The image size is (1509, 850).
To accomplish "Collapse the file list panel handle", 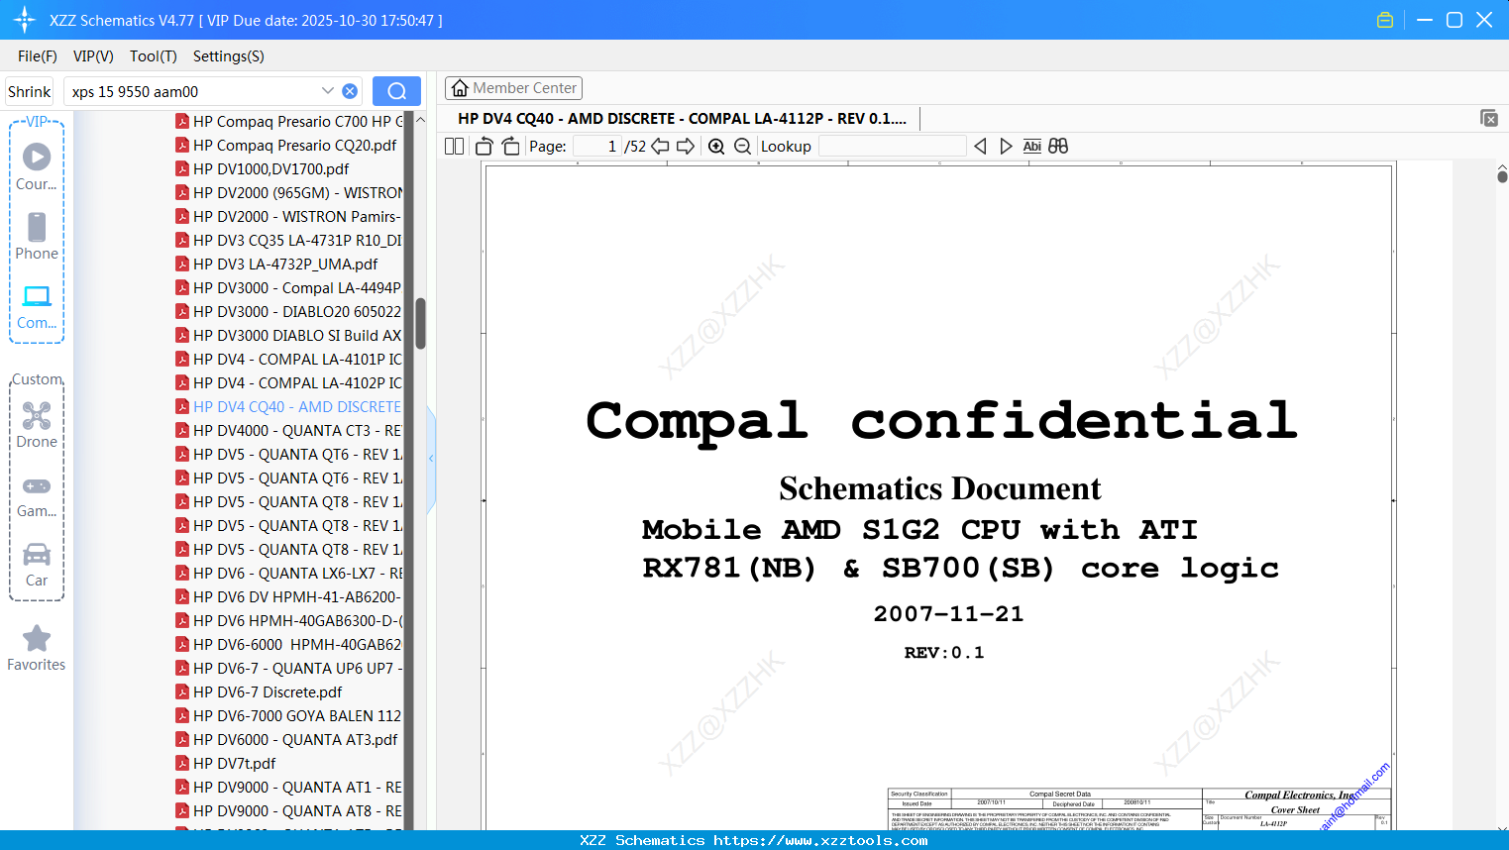I will pyautogui.click(x=431, y=459).
